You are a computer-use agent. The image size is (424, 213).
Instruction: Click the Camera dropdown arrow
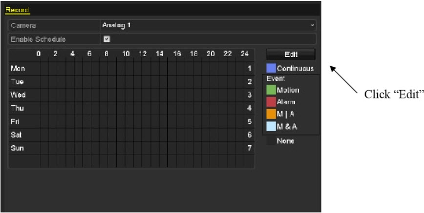click(312, 25)
